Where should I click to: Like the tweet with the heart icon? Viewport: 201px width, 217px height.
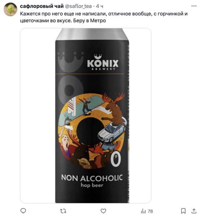point(103,211)
